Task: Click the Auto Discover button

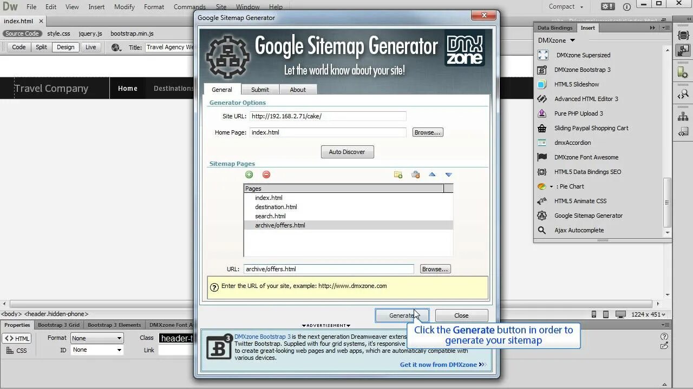Action: pyautogui.click(x=347, y=152)
